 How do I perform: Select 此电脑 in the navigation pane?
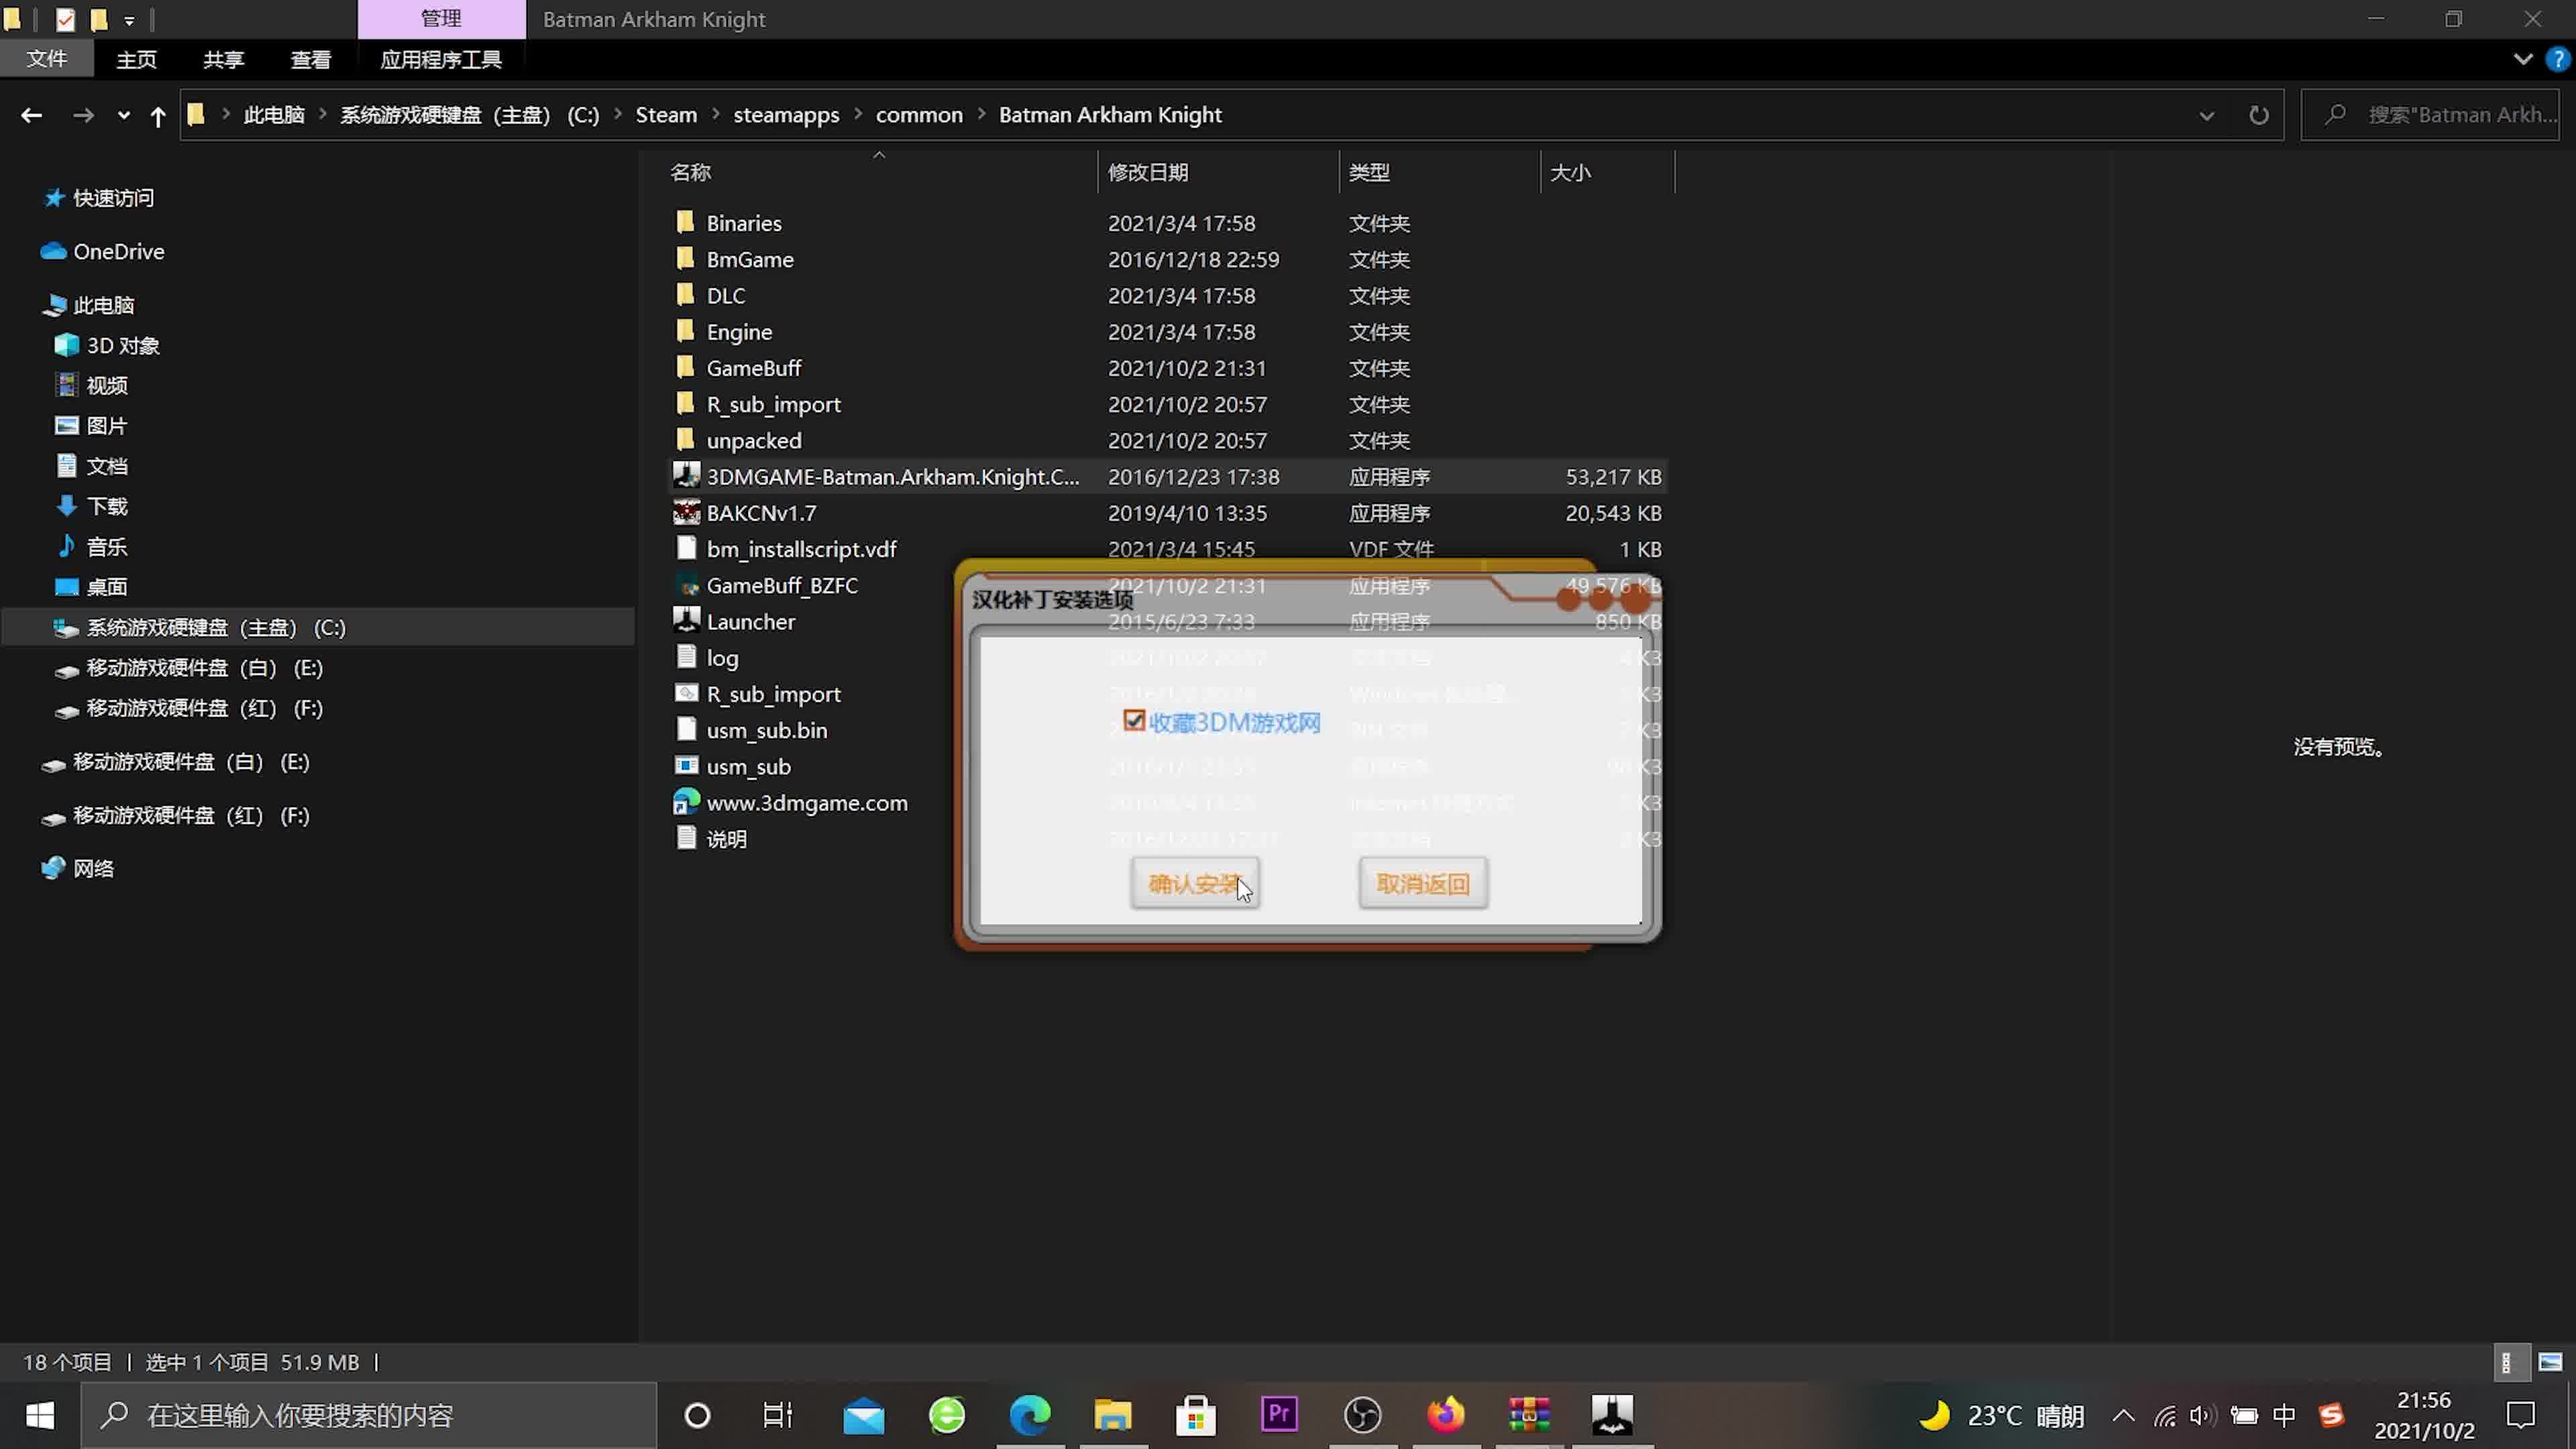pyautogui.click(x=103, y=305)
